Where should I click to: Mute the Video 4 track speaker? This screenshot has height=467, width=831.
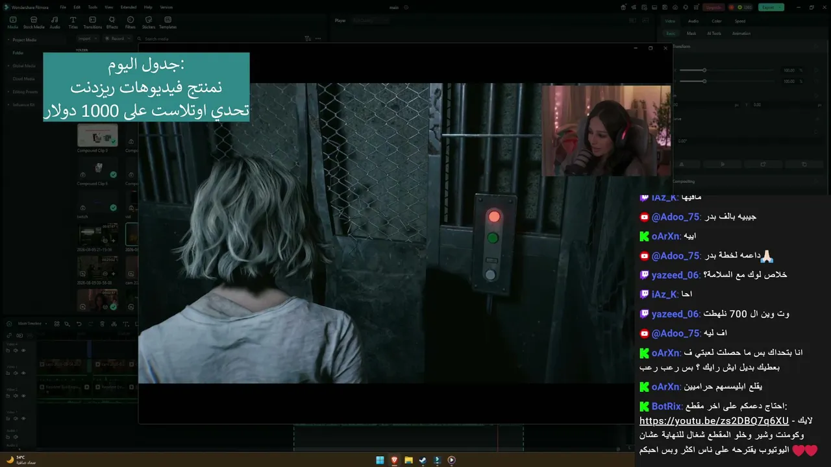(16, 350)
